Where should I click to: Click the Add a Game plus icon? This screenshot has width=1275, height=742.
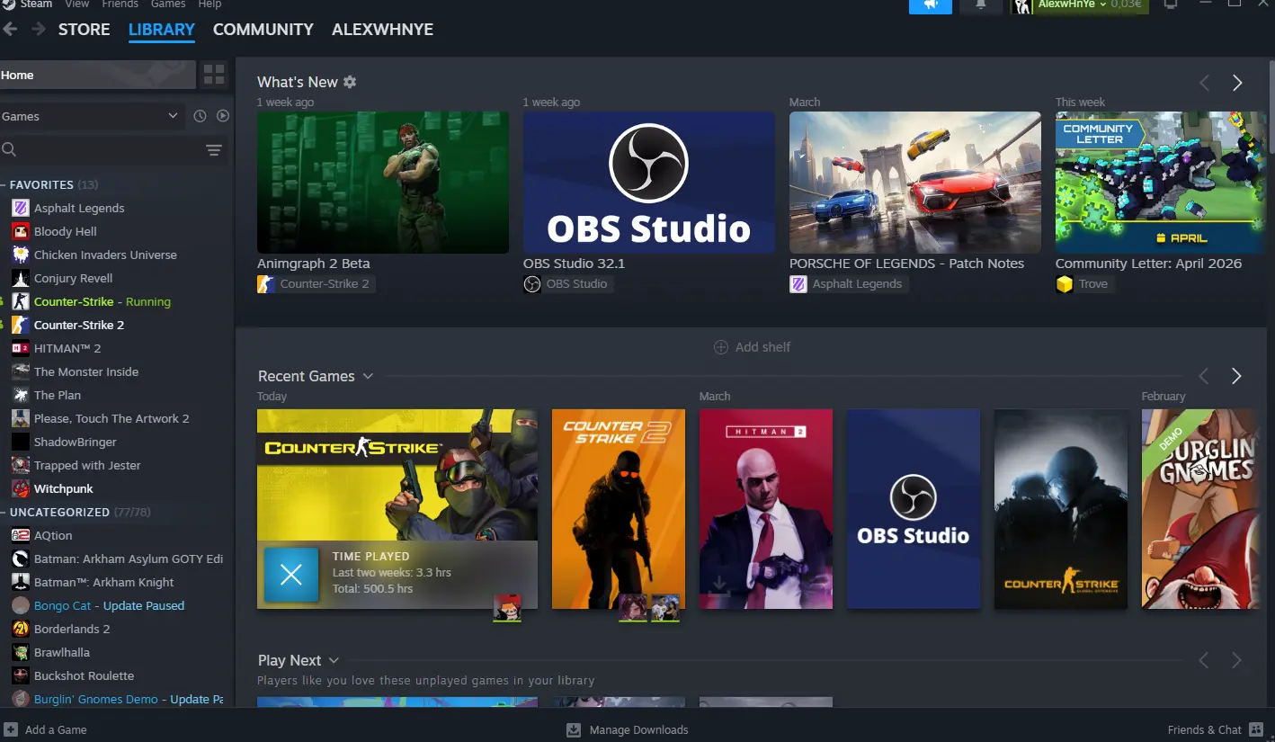tap(11, 729)
